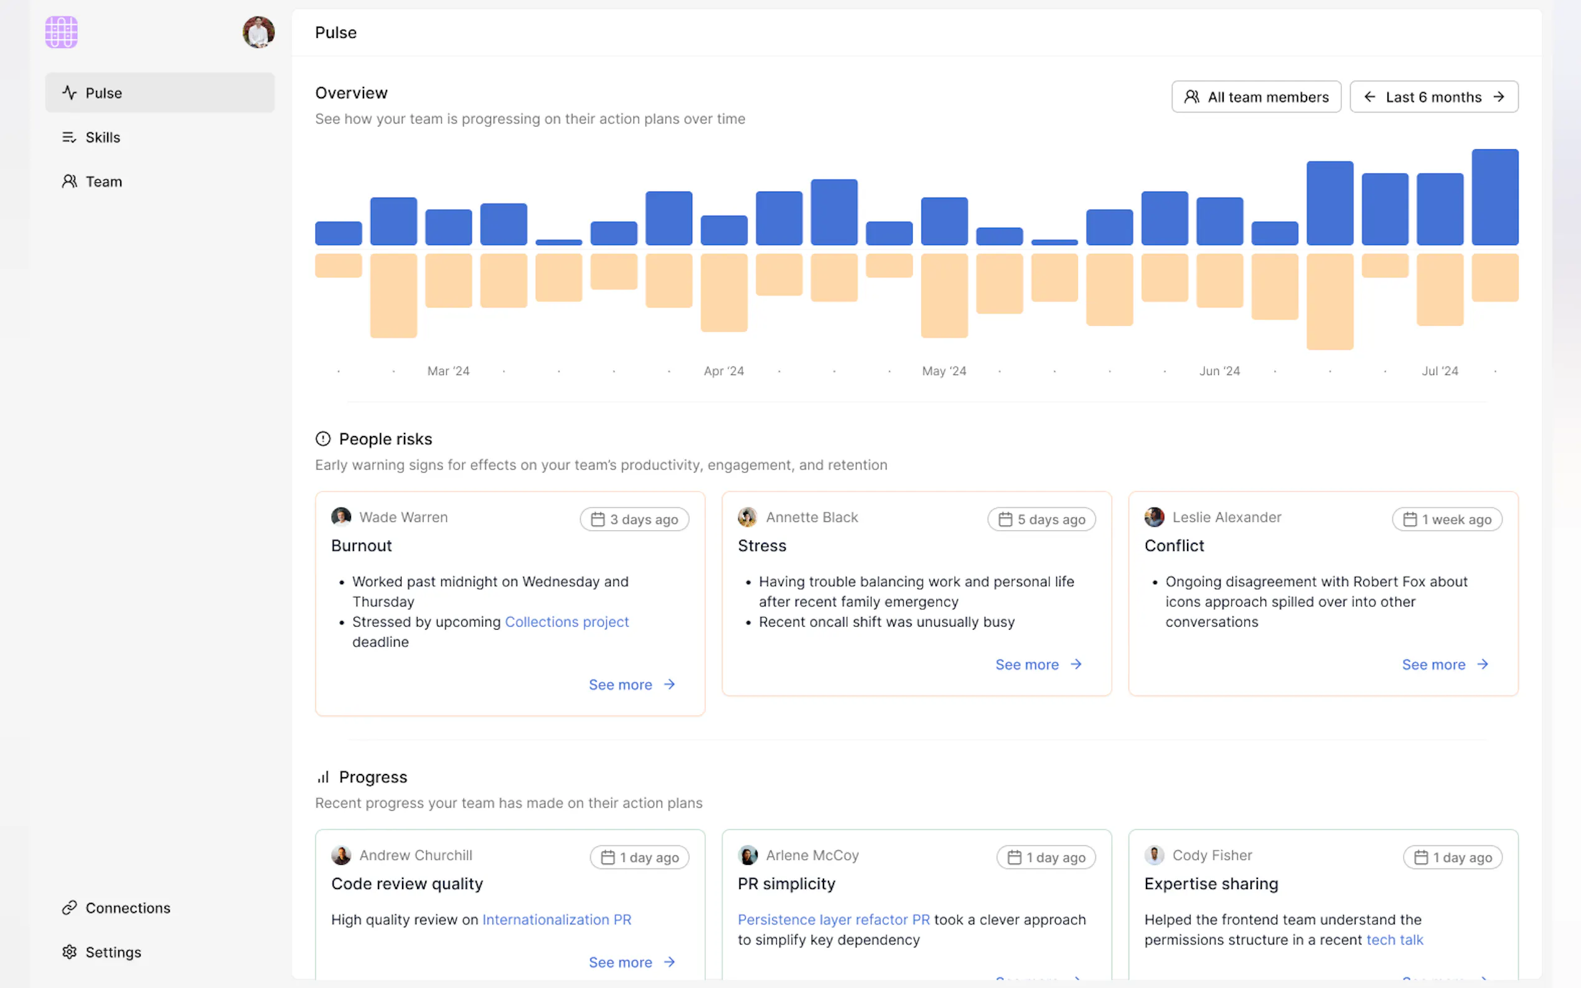Screen dimensions: 1581x988
Task: Open the user profile avatar
Action: coord(258,32)
